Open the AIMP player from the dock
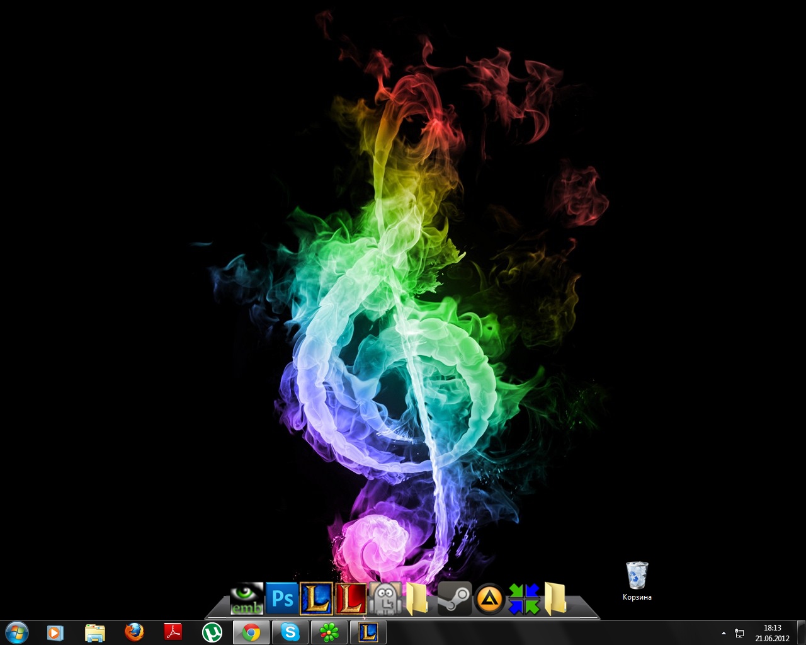Viewport: 806px width, 645px height. click(489, 598)
